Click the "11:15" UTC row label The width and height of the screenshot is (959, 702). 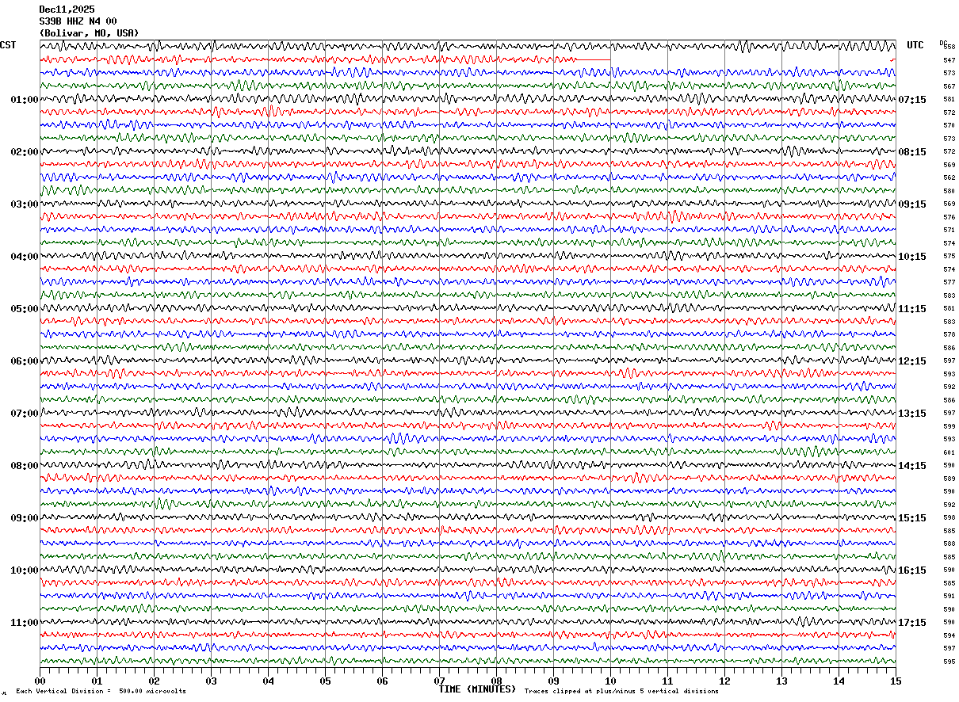912,309
